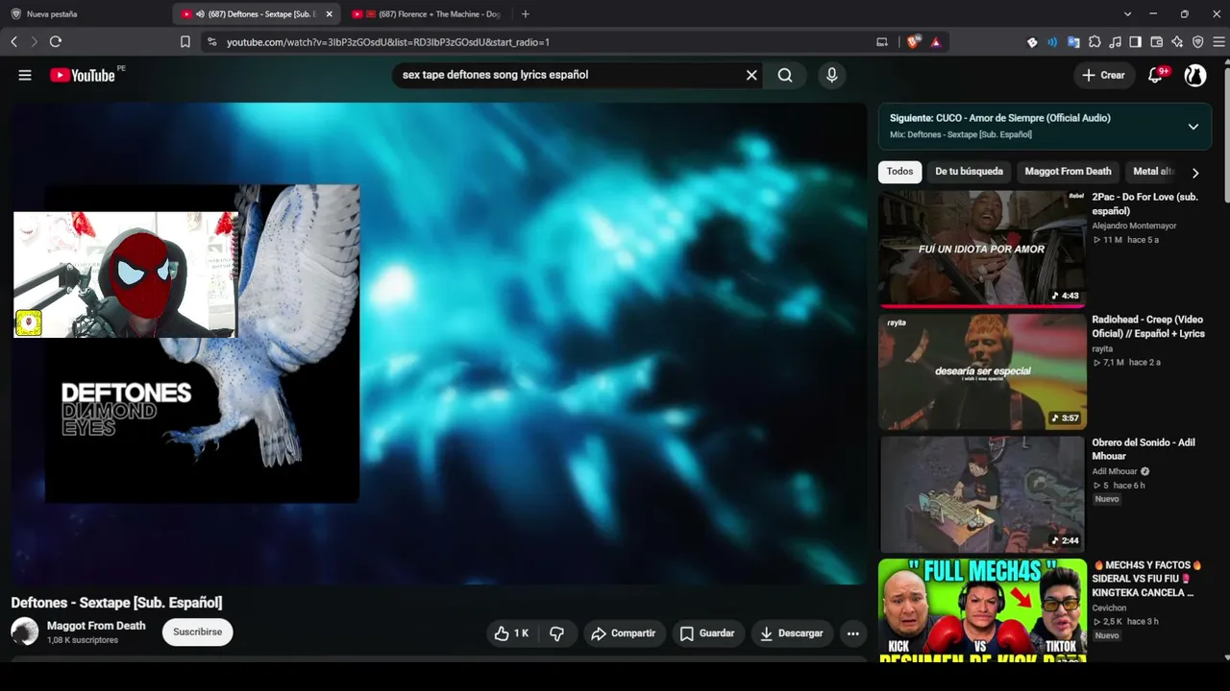Viewport: 1230px width, 691px height.
Task: Open the YouTube guide hamburger menu
Action: pos(25,75)
